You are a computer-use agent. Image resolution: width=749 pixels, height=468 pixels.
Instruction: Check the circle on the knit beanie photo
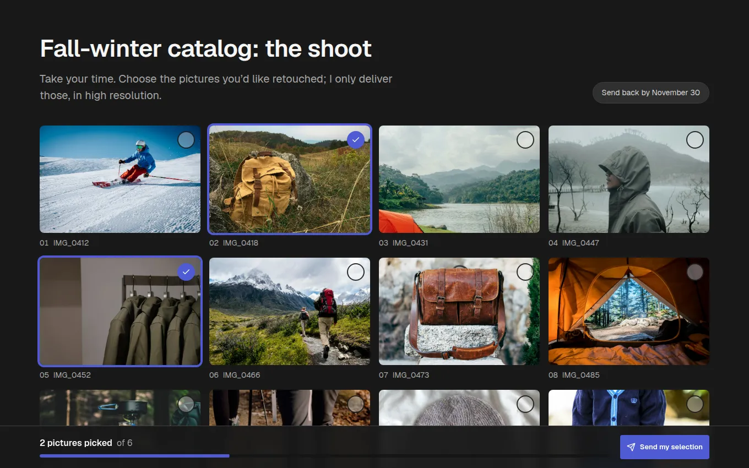[525, 404]
